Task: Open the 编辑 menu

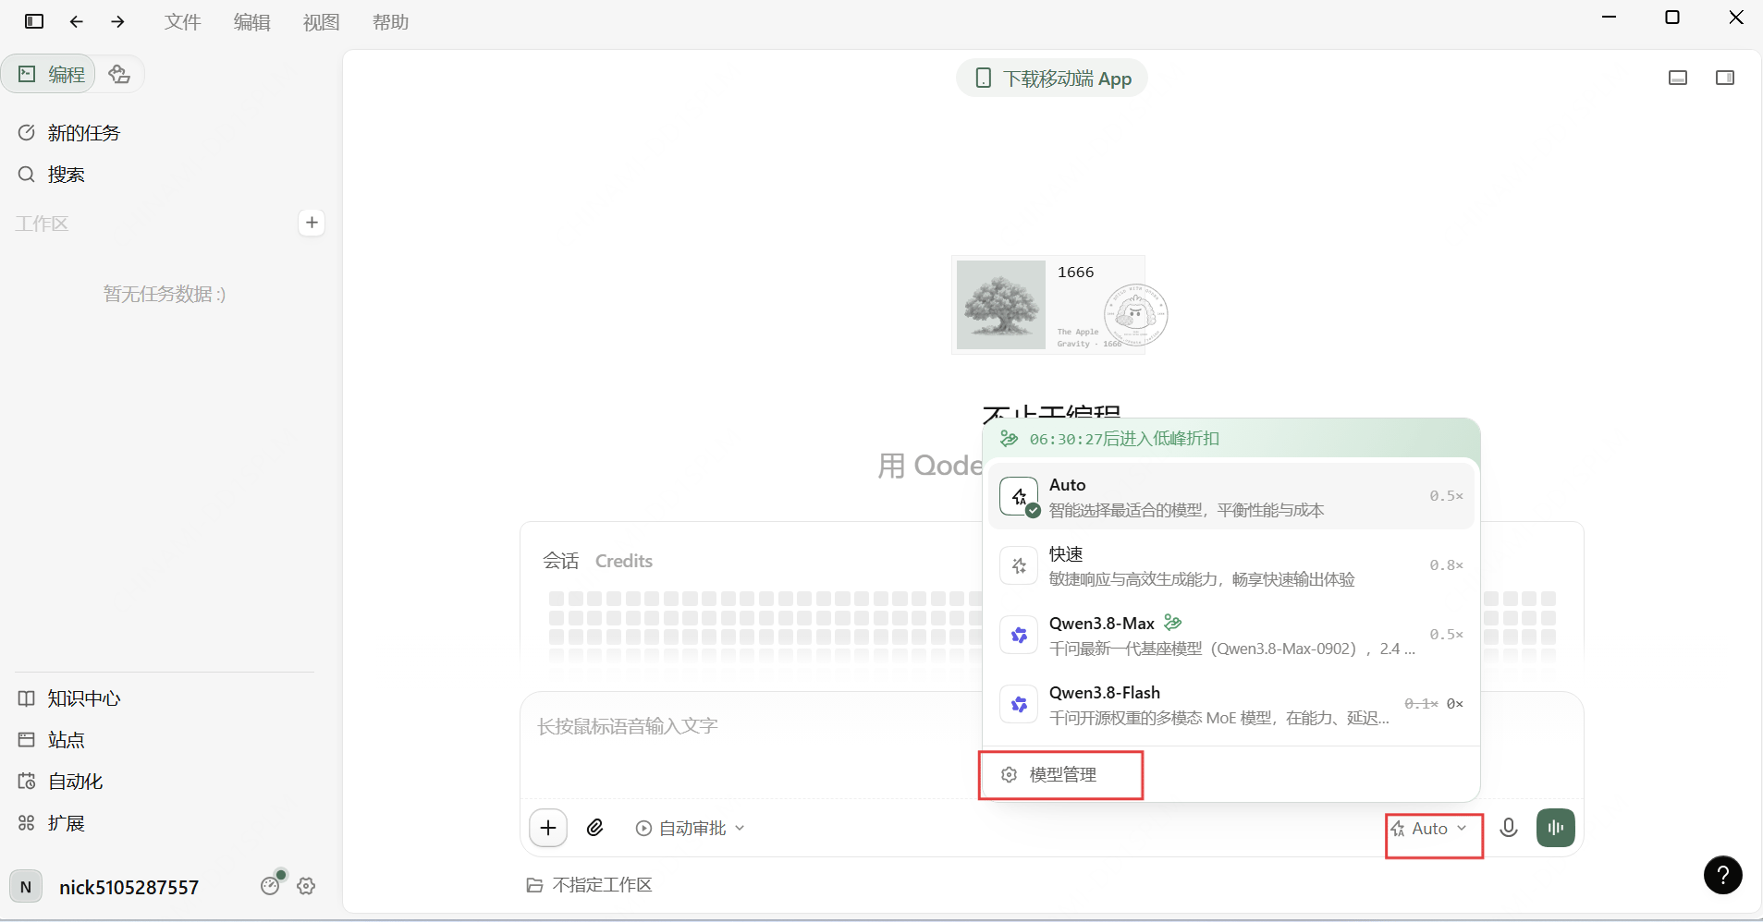Action: pos(251,22)
